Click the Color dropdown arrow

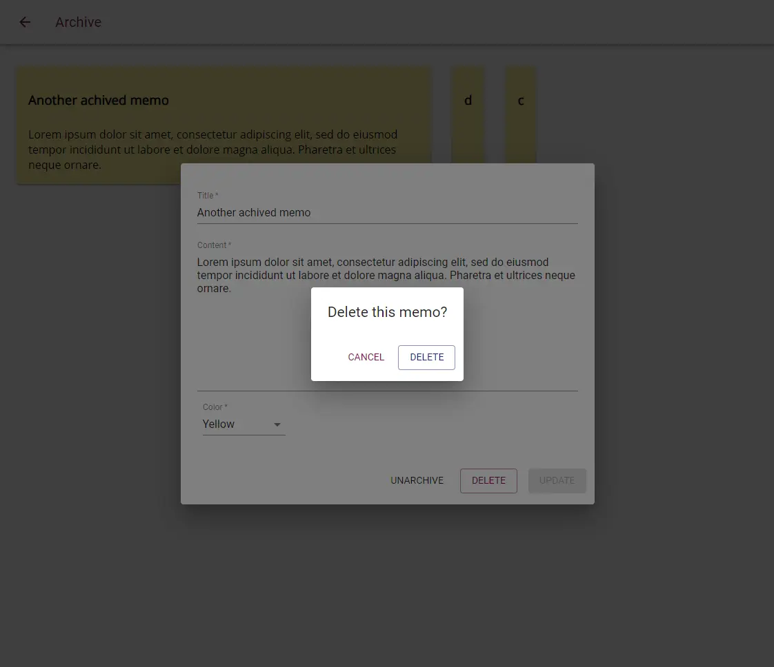pos(277,424)
